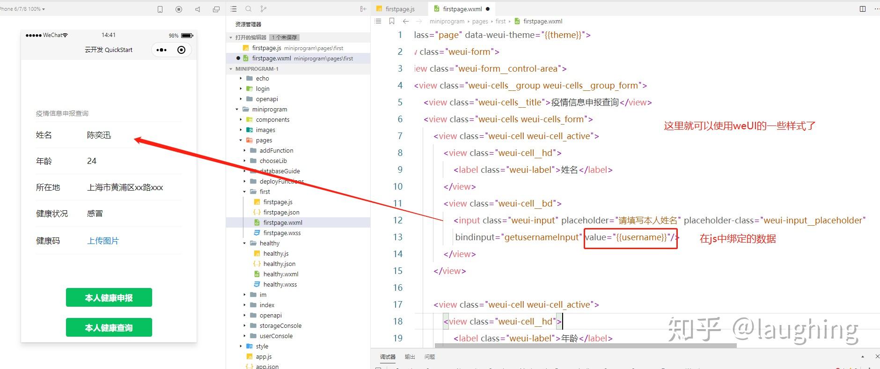The height and width of the screenshot is (369, 880).
Task: Click the 上传图片 link
Action: coord(103,241)
